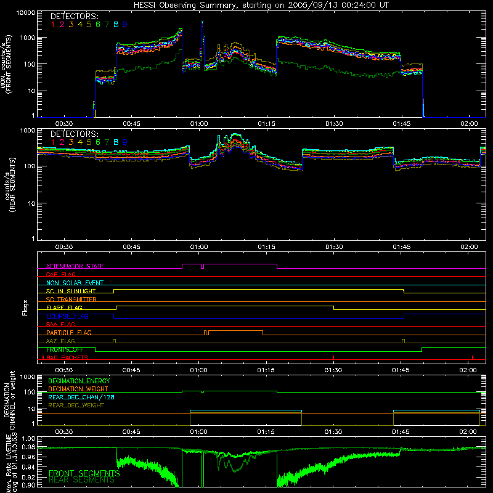This screenshot has height=493, width=493.
Task: Select detector 4 label in front segments legend
Action: tap(80, 25)
